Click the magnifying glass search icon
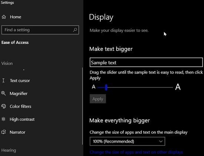The height and width of the screenshot is (156, 204). point(75,30)
